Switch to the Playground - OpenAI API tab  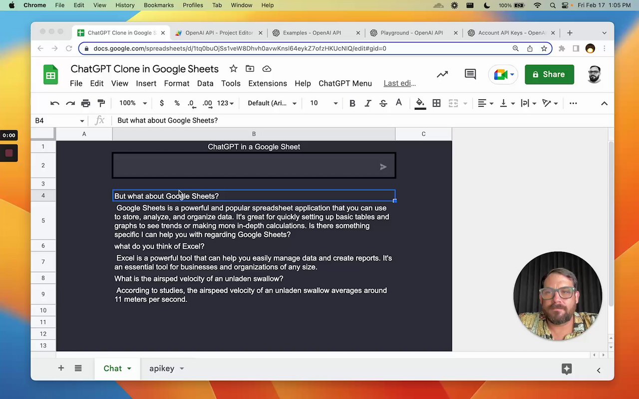pos(411,33)
